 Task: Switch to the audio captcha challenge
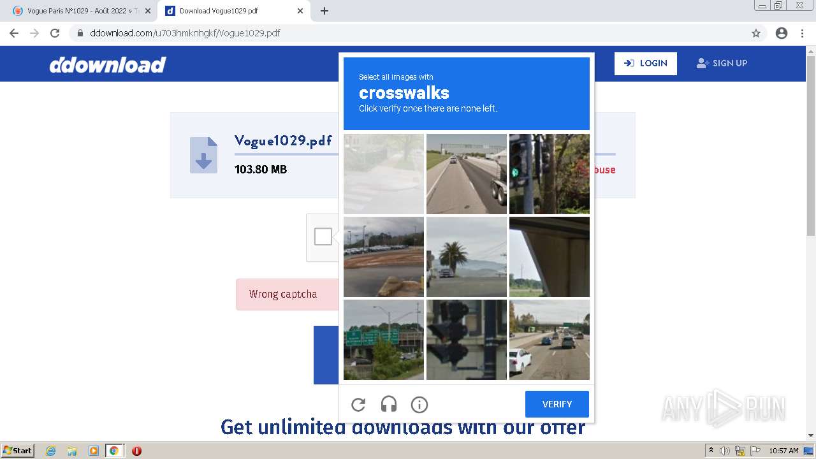point(389,404)
